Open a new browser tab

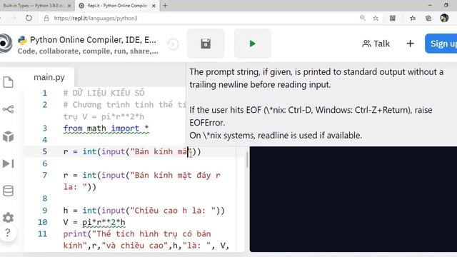point(165,6)
